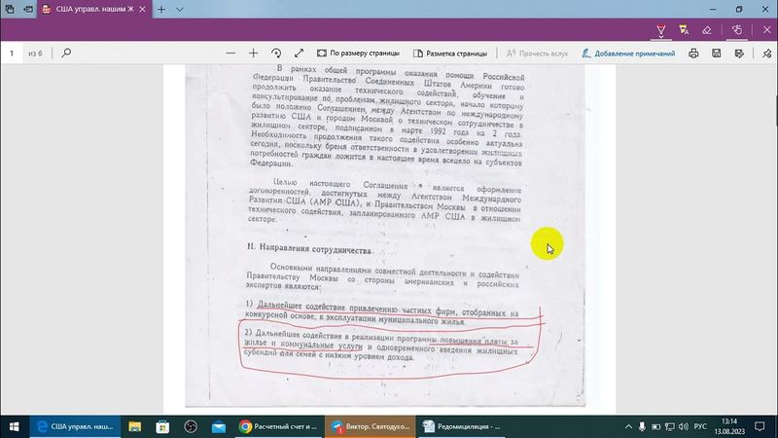Save the PDF document
Image resolution: width=778 pixels, height=438 pixels.
point(717,54)
